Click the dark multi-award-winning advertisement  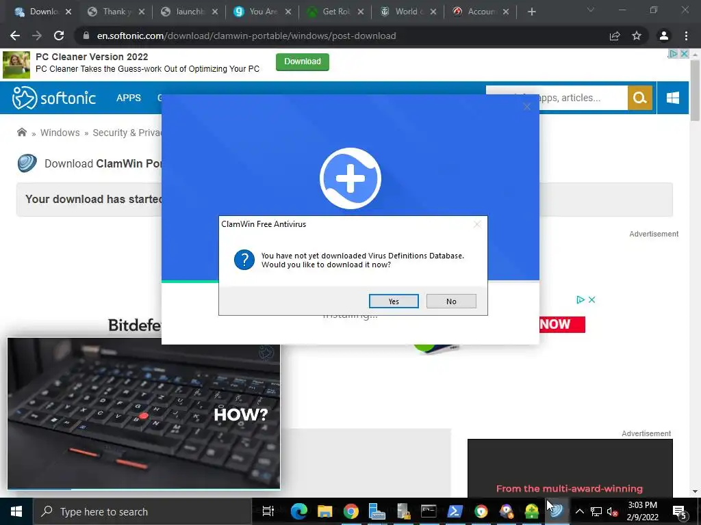[x=570, y=468]
